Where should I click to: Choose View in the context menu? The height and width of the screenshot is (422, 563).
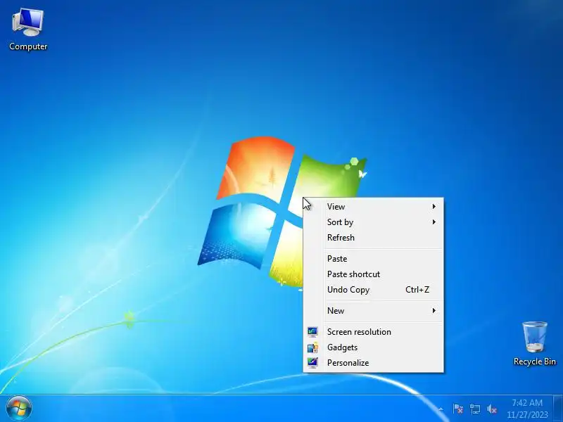point(374,206)
